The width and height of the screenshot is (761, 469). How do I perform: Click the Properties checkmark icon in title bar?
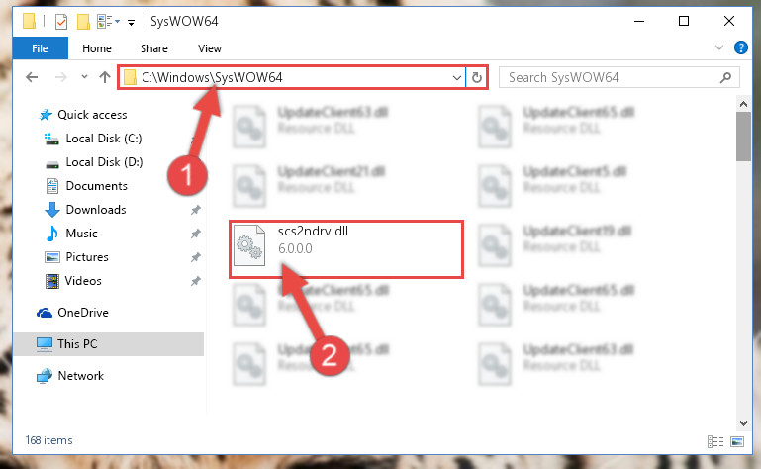[61, 22]
